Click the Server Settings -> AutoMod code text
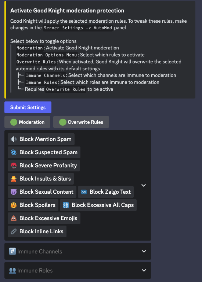The height and width of the screenshot is (282, 202). tap(78, 28)
